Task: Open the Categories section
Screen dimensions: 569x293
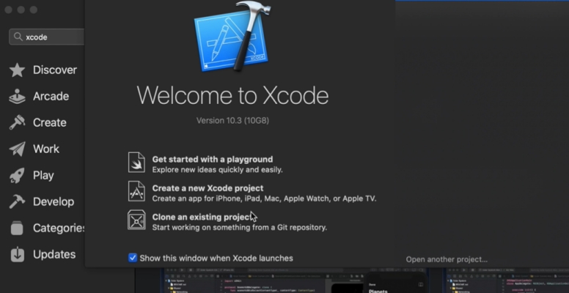Action: click(x=59, y=228)
